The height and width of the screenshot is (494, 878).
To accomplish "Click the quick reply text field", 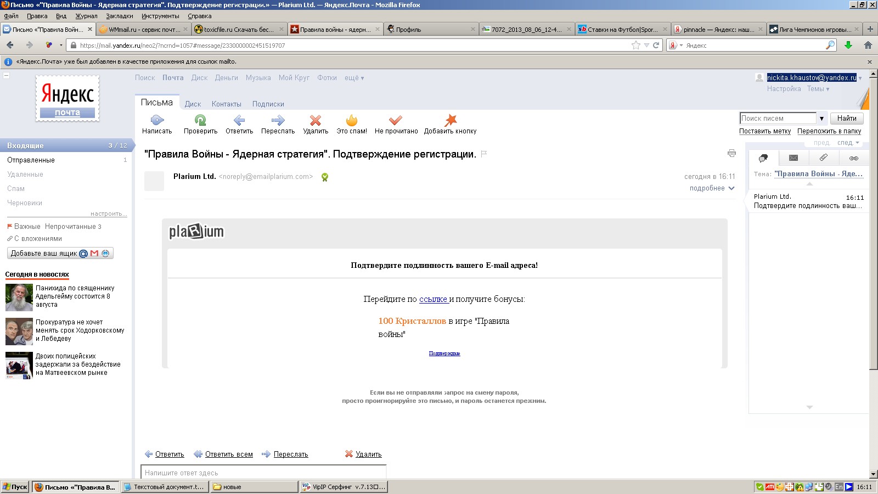I will (x=263, y=472).
